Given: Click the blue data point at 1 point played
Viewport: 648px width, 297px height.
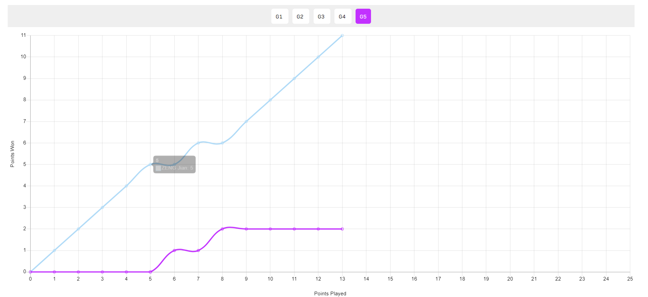Looking at the screenshot, I should click(x=54, y=250).
